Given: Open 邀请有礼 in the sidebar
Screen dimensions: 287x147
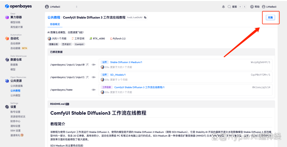Looking at the screenshot, I should [x=15, y=135].
